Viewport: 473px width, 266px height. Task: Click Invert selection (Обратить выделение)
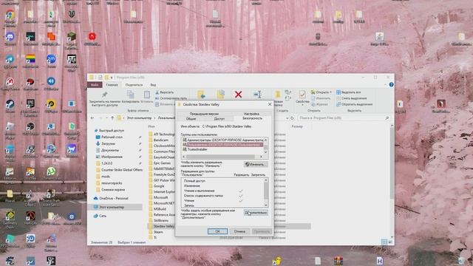(354, 104)
